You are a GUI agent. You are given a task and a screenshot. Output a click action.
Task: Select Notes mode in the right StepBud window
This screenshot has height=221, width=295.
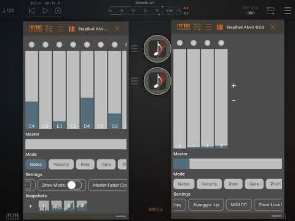[184, 184]
